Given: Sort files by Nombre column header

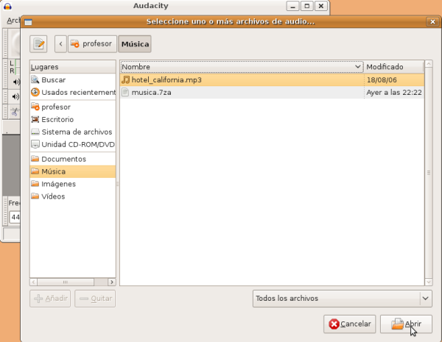Looking at the screenshot, I should pyautogui.click(x=241, y=66).
